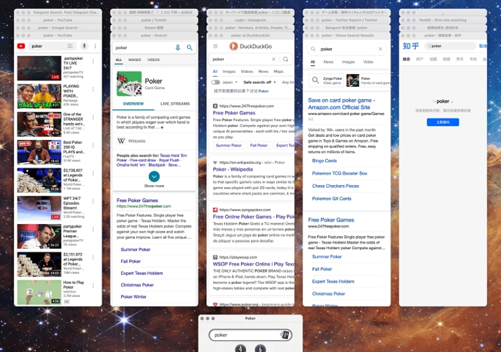Click the Wikipedia W icon in Bing
This screenshot has width=501, height=352.
tap(121, 141)
